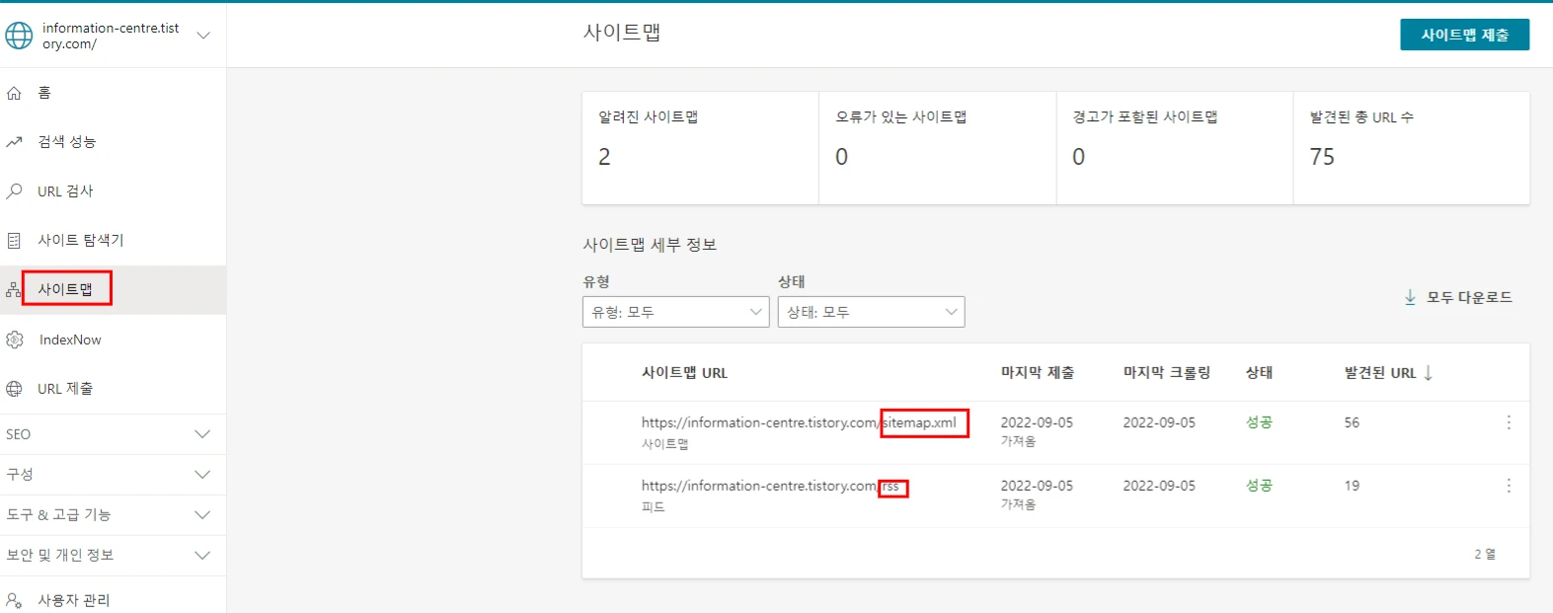Open more options for rss row
1553x613 pixels.
tap(1509, 486)
